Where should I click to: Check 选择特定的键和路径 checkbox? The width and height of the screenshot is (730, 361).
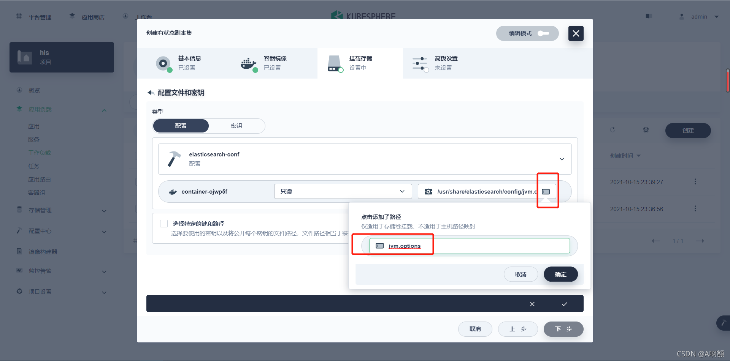click(x=164, y=224)
